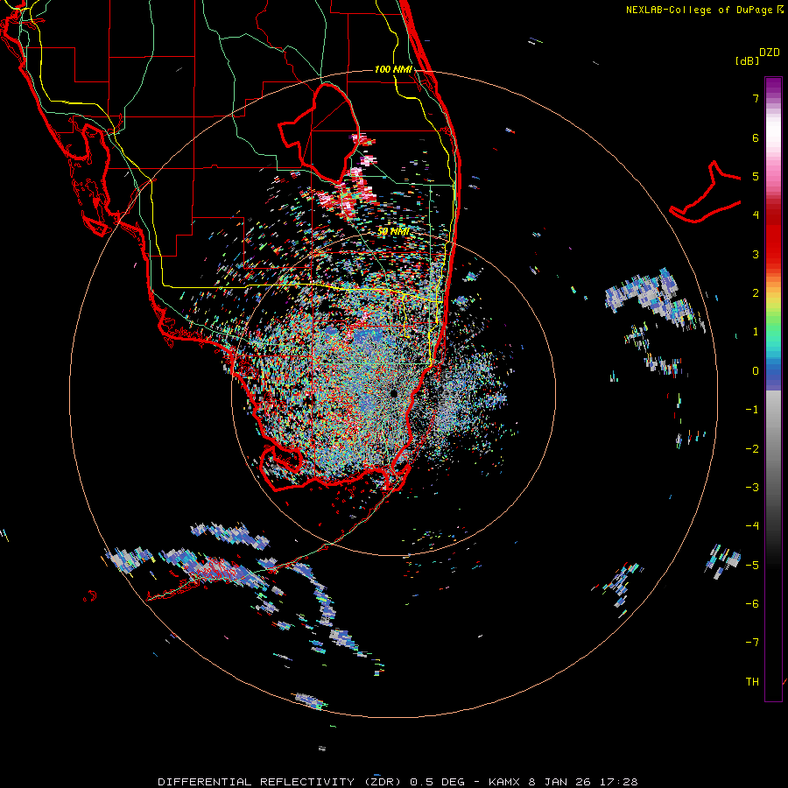
Task: Click the 7 value on the scale
Action: (x=756, y=98)
